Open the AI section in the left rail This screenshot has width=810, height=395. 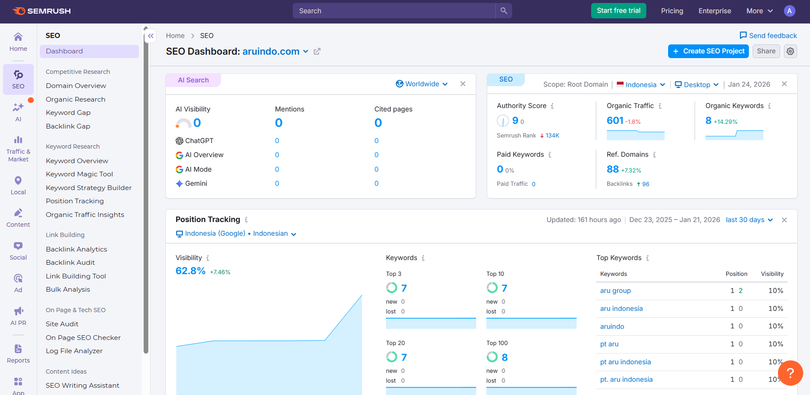tap(18, 112)
